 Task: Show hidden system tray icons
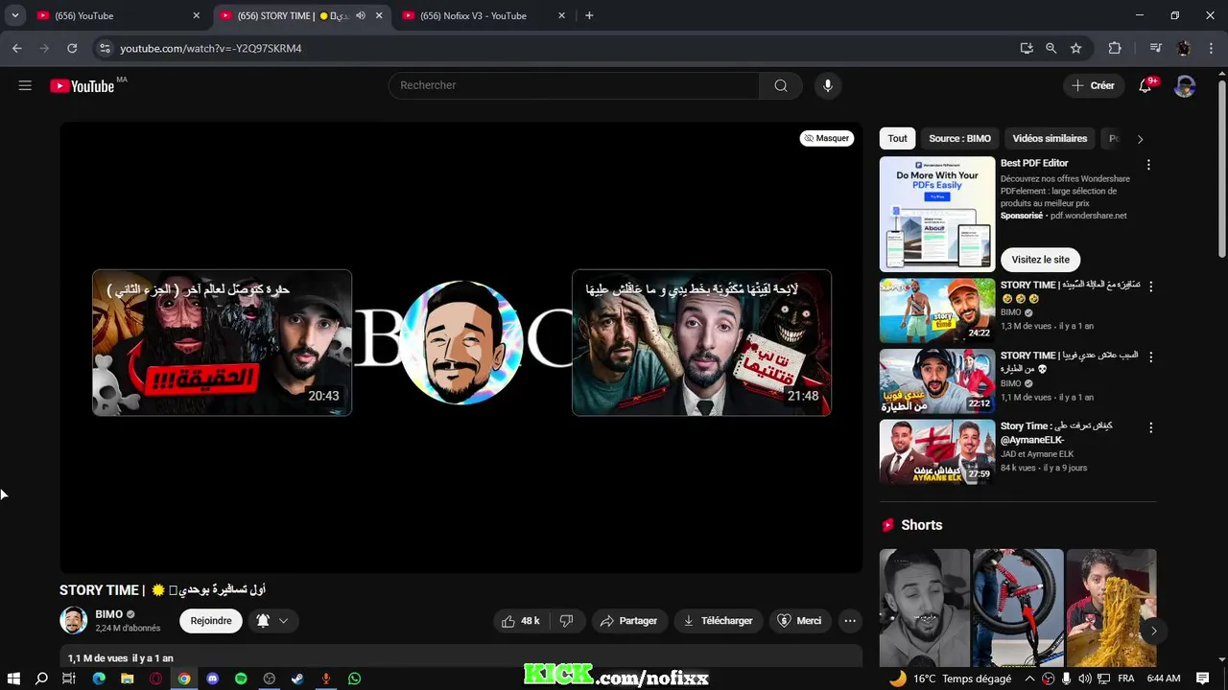coord(1029,678)
